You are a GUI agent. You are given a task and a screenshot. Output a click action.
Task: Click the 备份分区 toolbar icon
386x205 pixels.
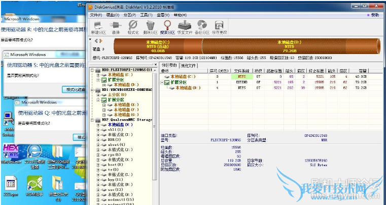(202, 26)
